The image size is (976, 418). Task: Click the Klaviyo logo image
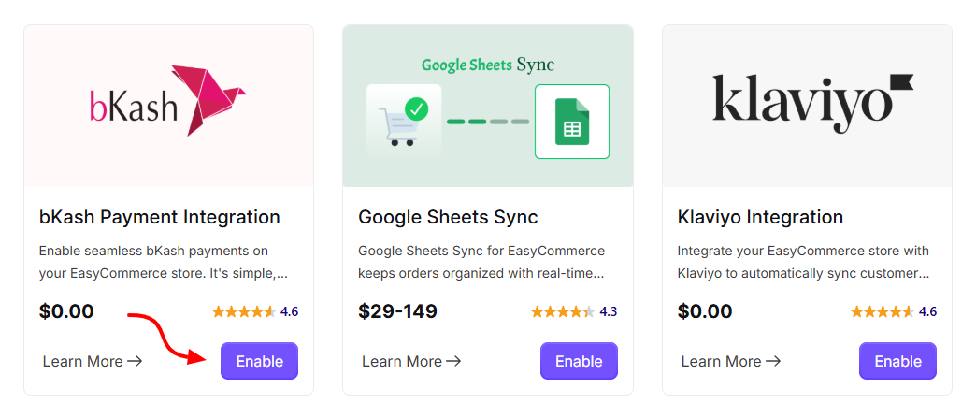pyautogui.click(x=812, y=104)
